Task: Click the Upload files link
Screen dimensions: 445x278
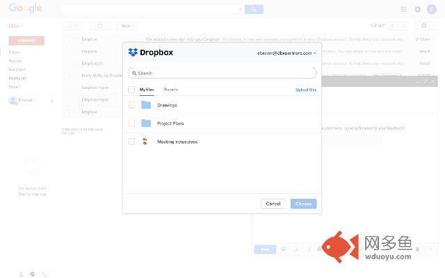Action: tap(306, 90)
